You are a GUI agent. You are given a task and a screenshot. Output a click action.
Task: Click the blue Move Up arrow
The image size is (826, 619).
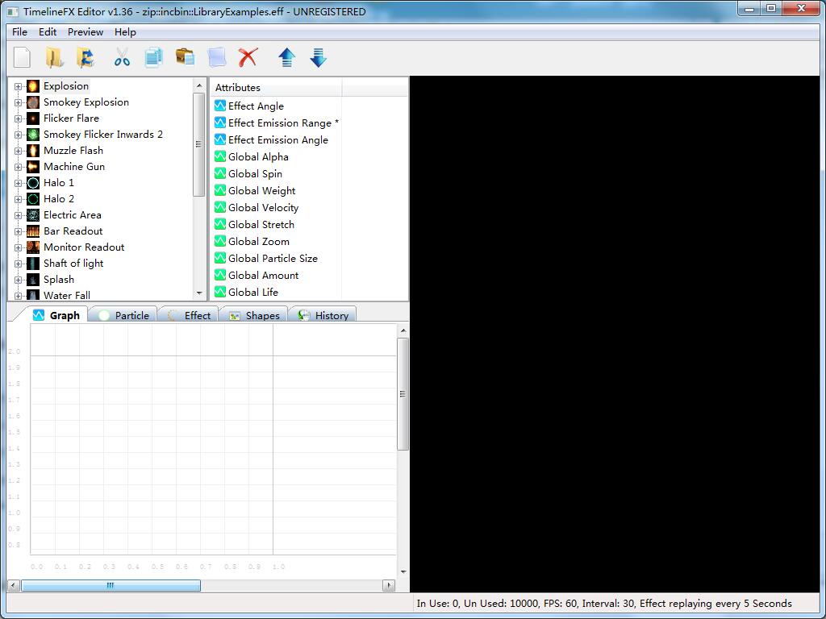coord(286,57)
